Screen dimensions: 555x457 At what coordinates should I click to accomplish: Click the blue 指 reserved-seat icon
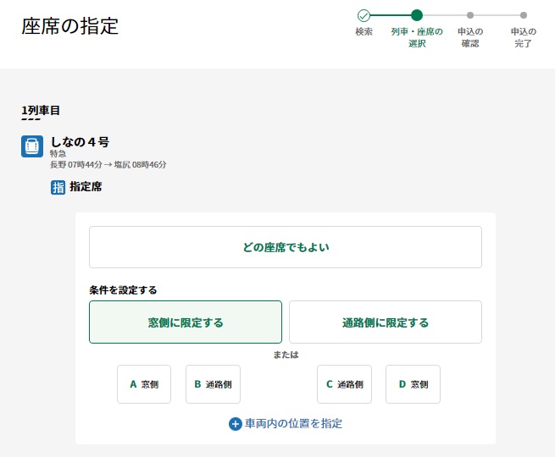coord(58,187)
